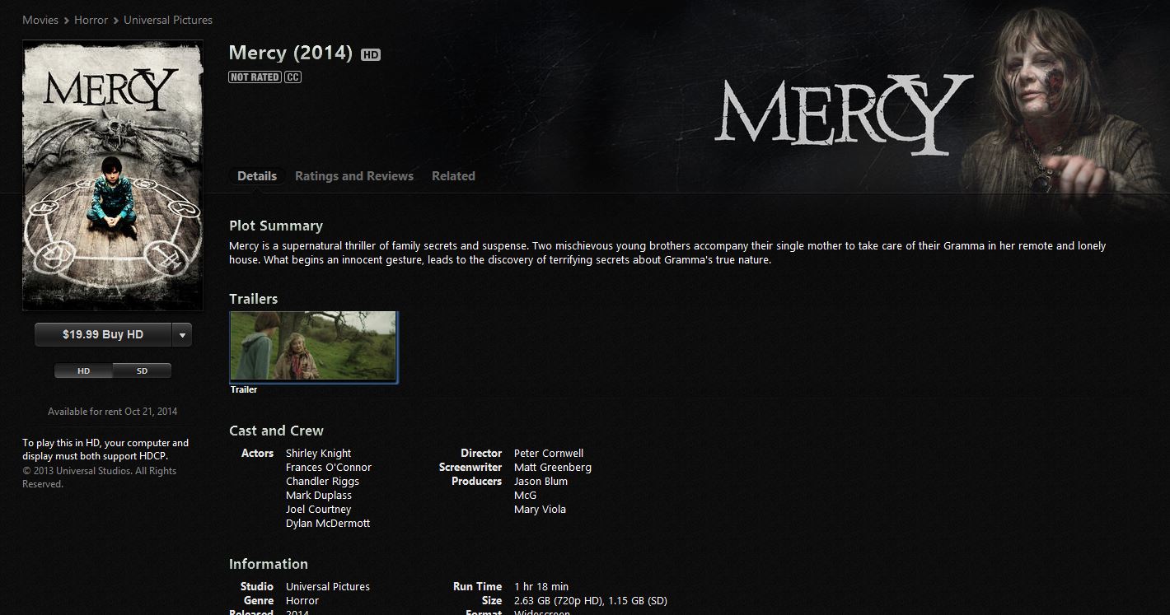Click the Horror genre in Information
The image size is (1170, 615).
[302, 601]
